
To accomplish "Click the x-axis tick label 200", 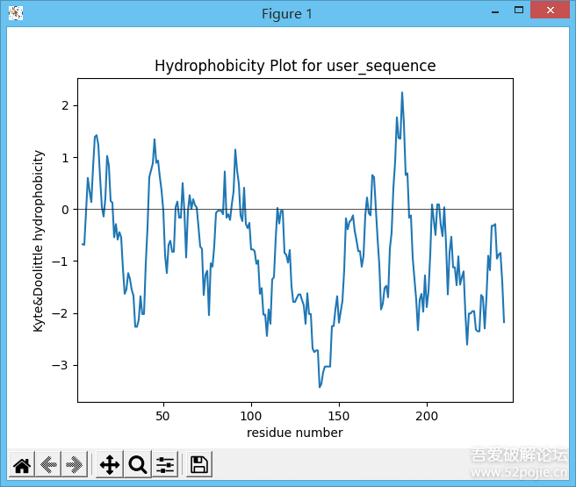I will click(427, 416).
